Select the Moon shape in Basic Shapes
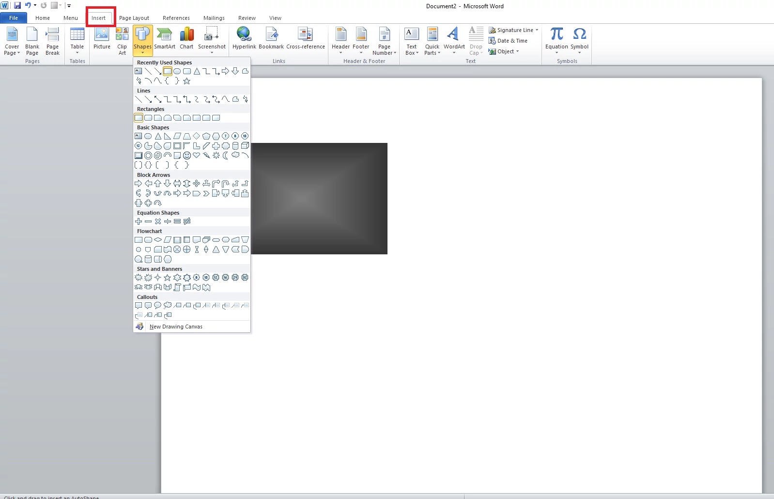 (226, 156)
